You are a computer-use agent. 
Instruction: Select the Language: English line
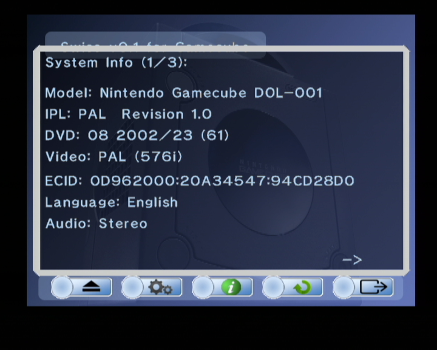click(x=112, y=202)
